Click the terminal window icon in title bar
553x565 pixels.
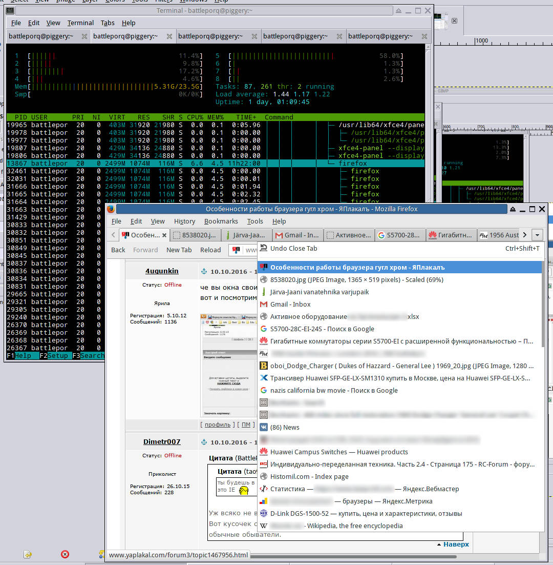tap(10, 10)
